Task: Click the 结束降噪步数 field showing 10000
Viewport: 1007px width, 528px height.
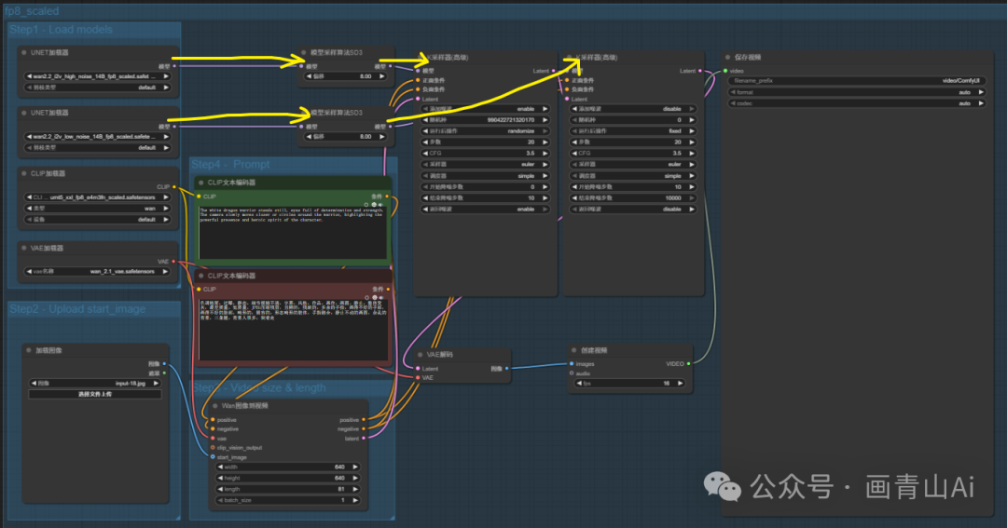Action: 633,198
